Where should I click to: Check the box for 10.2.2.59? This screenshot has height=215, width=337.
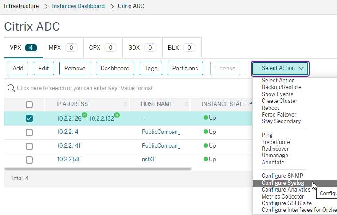point(29,160)
